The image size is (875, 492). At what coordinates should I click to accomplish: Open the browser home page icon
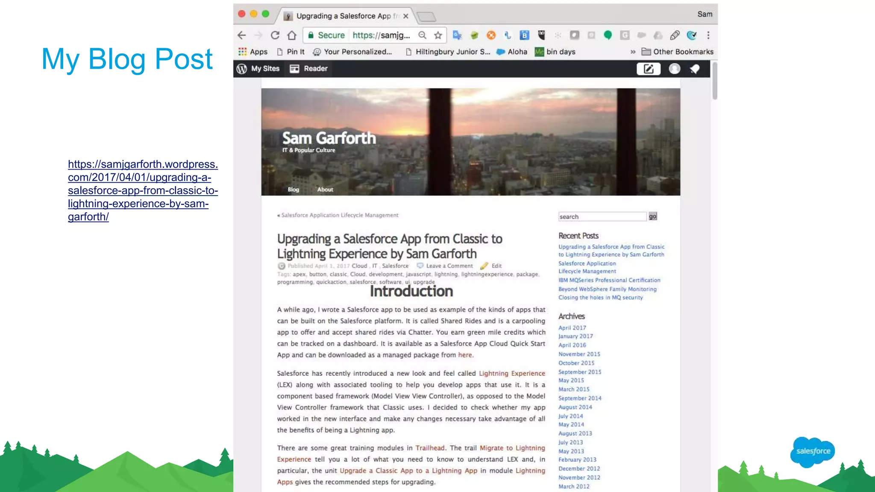(x=292, y=35)
